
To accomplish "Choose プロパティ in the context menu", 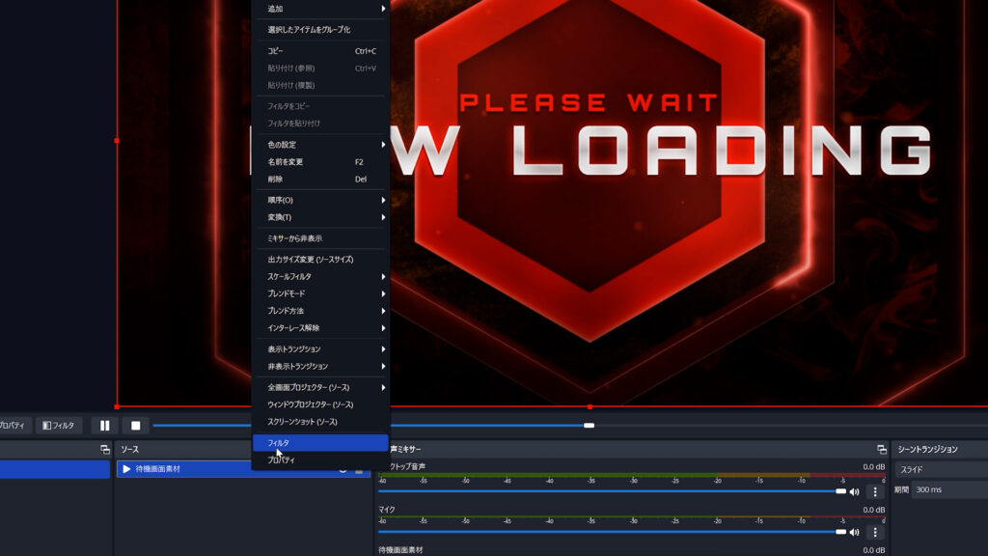I will pyautogui.click(x=320, y=460).
